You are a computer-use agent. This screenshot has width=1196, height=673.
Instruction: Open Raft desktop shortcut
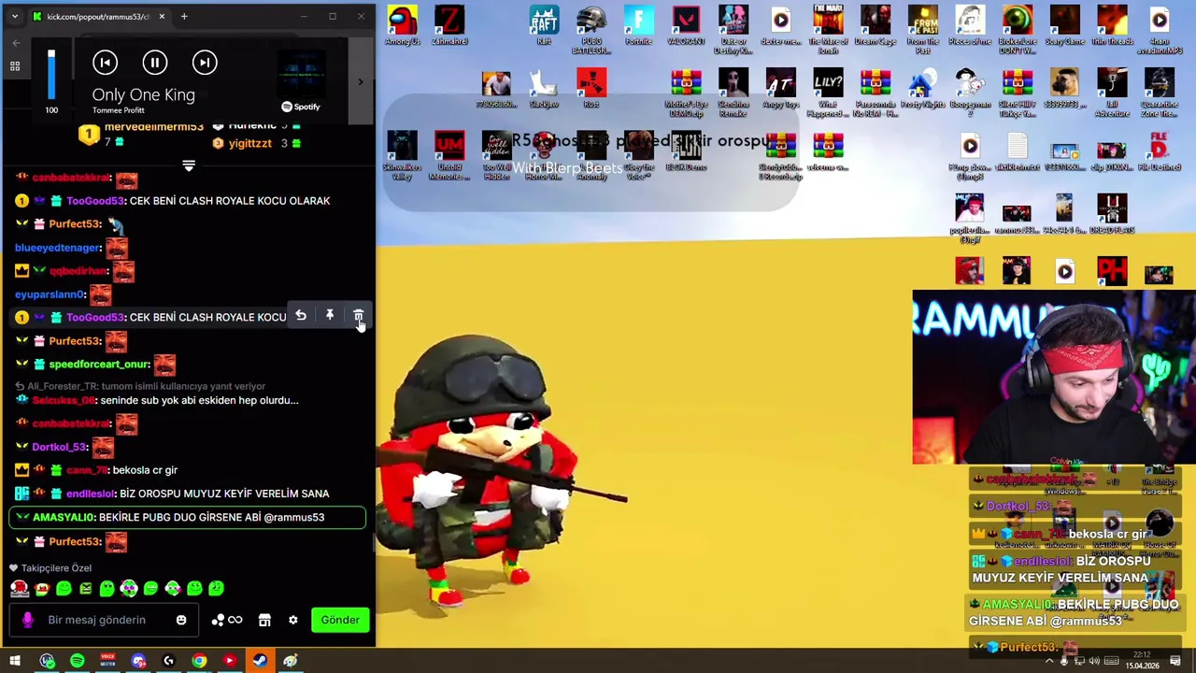[544, 25]
